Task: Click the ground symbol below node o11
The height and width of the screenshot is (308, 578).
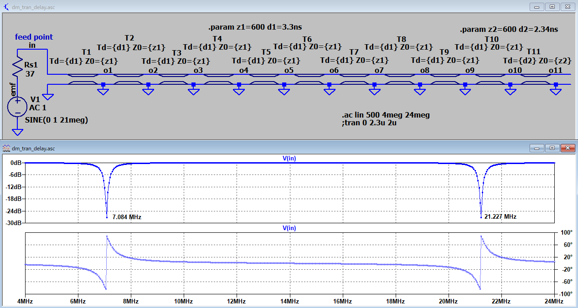Action: click(556, 92)
